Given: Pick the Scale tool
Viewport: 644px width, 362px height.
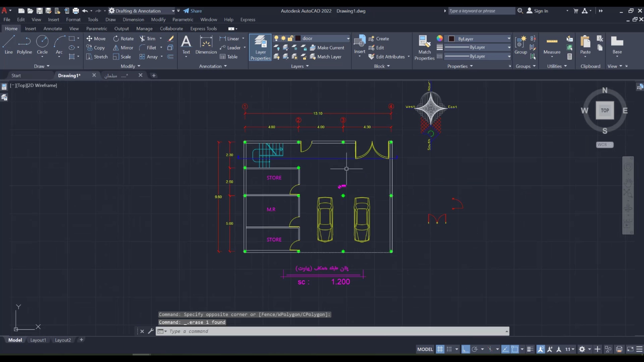Looking at the screenshot, I should click(x=122, y=57).
